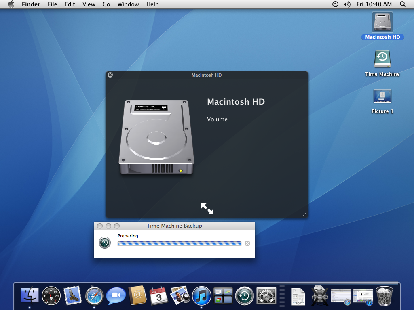Open Spotlight search magnifier
The height and width of the screenshot is (310, 414).
403,4
